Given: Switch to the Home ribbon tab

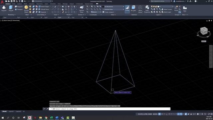Looking at the screenshot, I should (8, 4).
